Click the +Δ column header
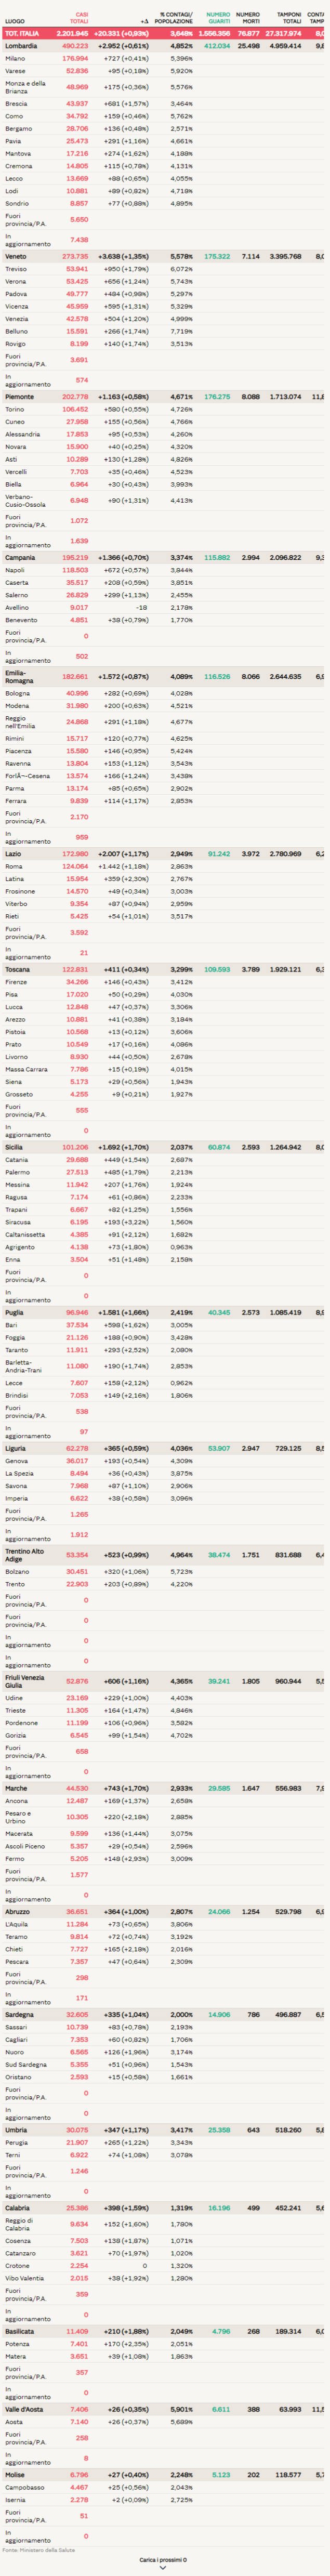Viewport: 330px width, 2576px height. [144, 20]
